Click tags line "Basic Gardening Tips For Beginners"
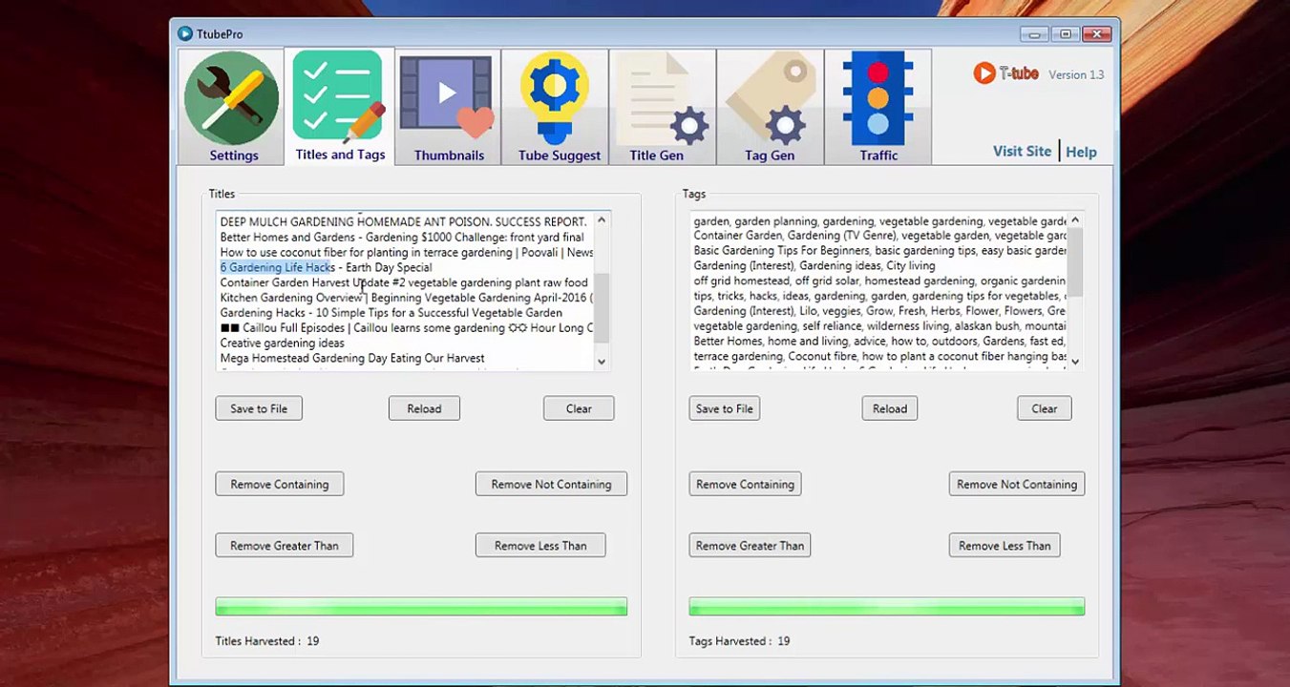This screenshot has width=1290, height=687. 880,251
